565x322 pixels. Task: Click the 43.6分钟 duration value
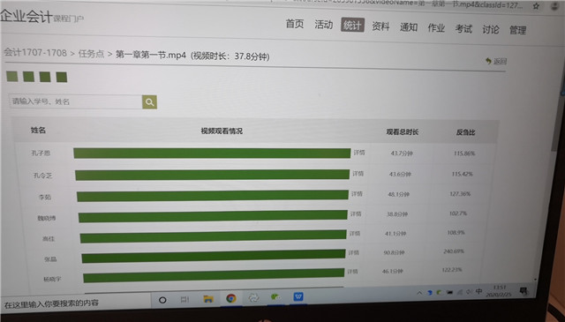point(400,175)
